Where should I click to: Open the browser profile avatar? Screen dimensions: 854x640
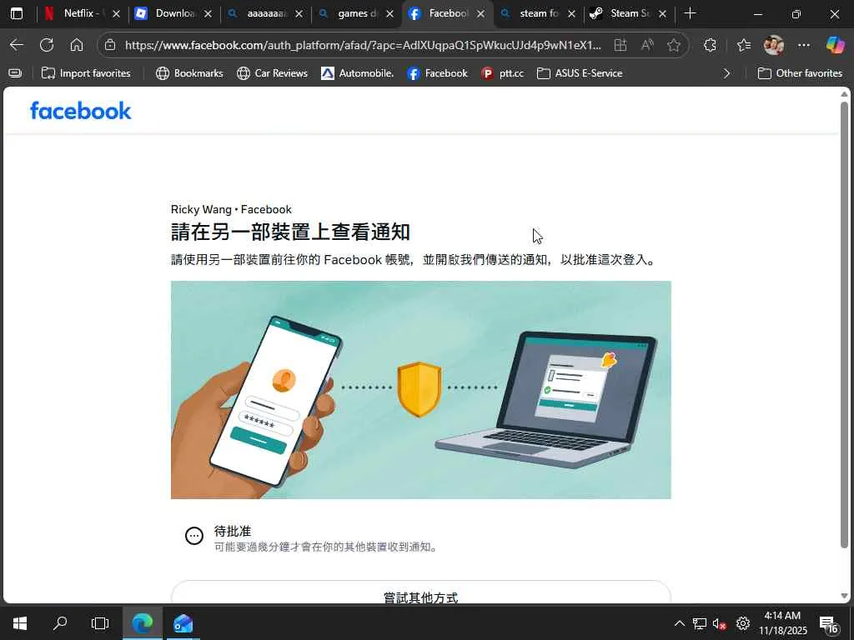click(x=773, y=45)
